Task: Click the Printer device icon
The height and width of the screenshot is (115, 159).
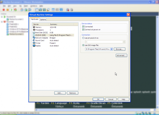Action: [34, 43]
